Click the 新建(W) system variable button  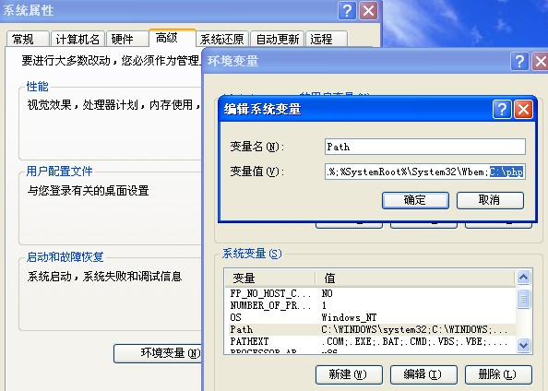(349, 374)
